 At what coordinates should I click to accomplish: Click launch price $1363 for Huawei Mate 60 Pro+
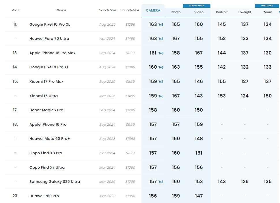pos(130,139)
